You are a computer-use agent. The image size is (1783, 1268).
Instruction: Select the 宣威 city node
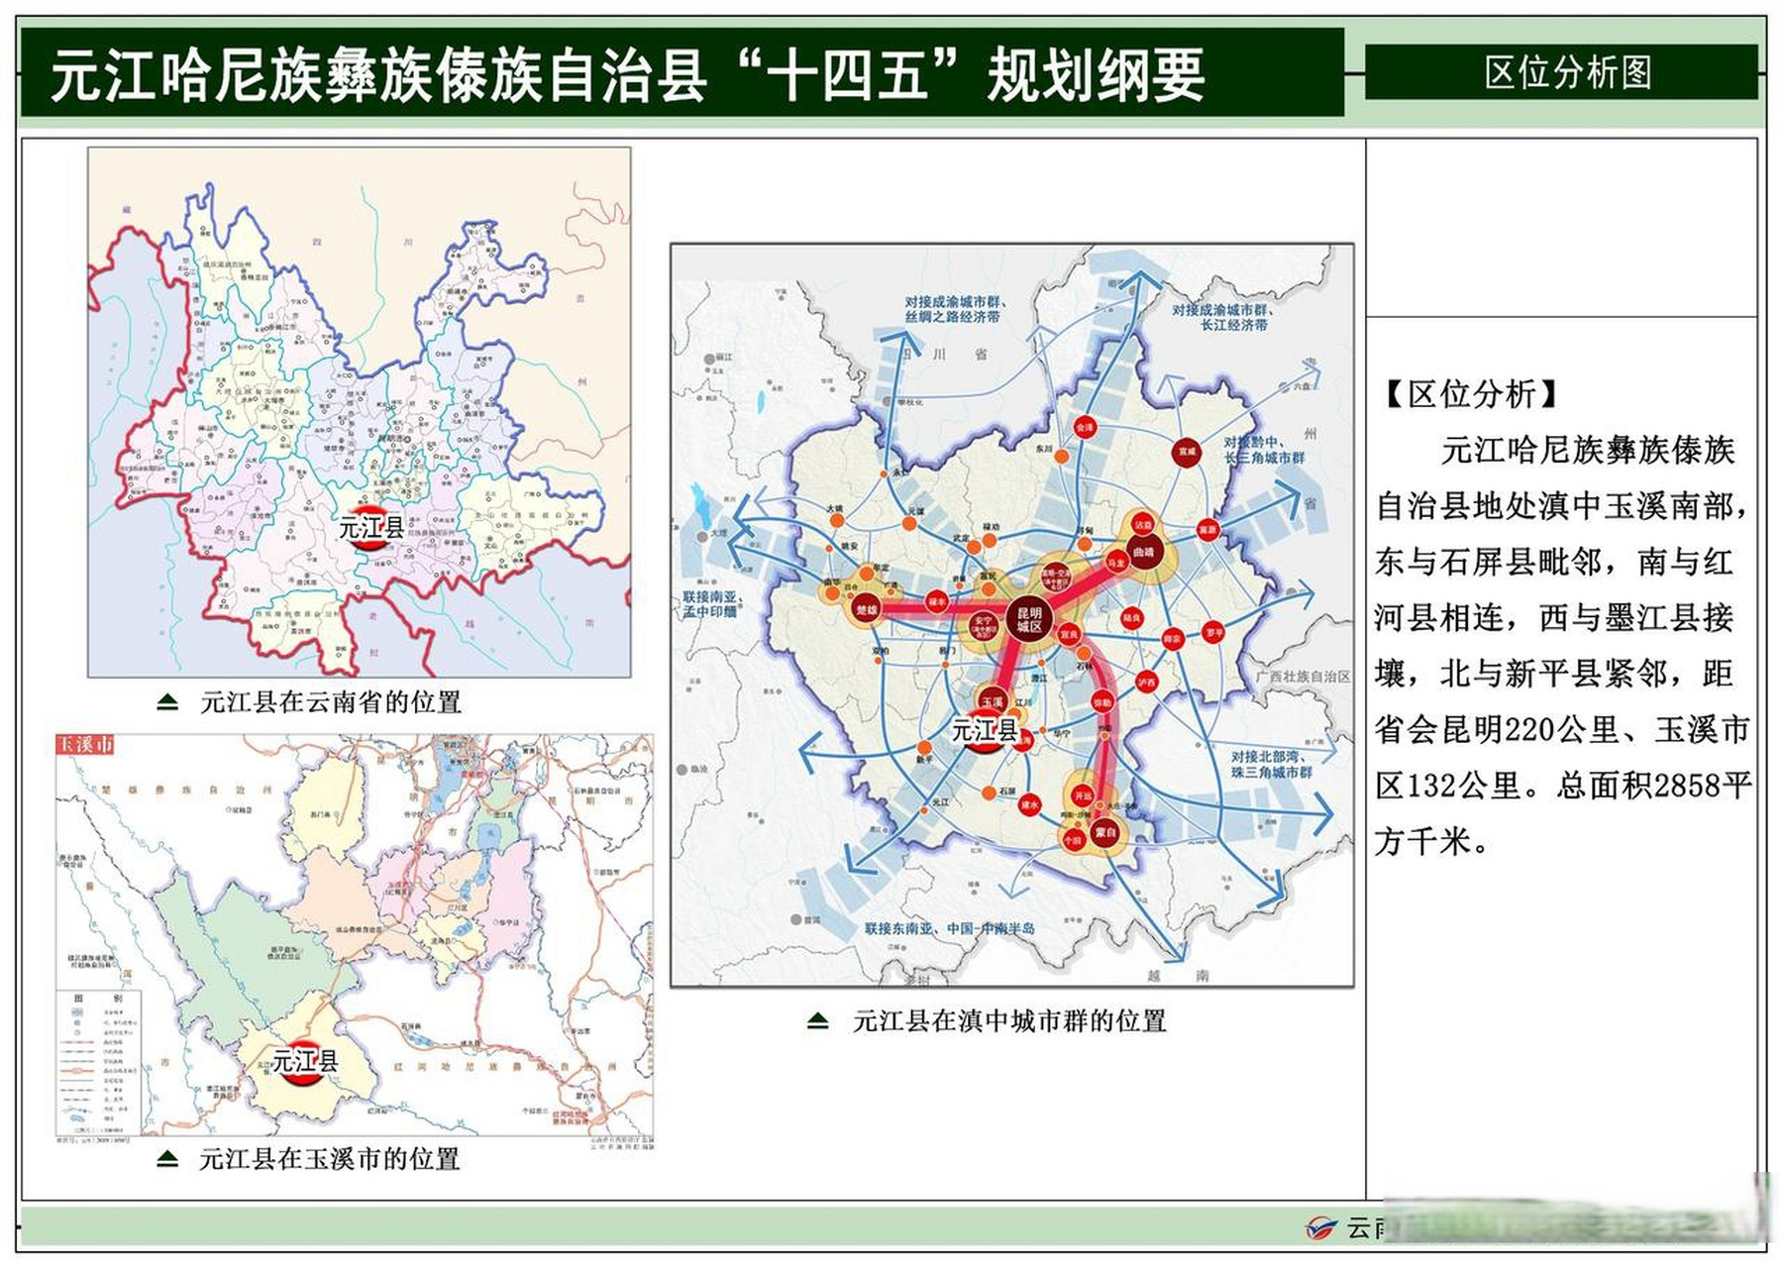point(1187,452)
